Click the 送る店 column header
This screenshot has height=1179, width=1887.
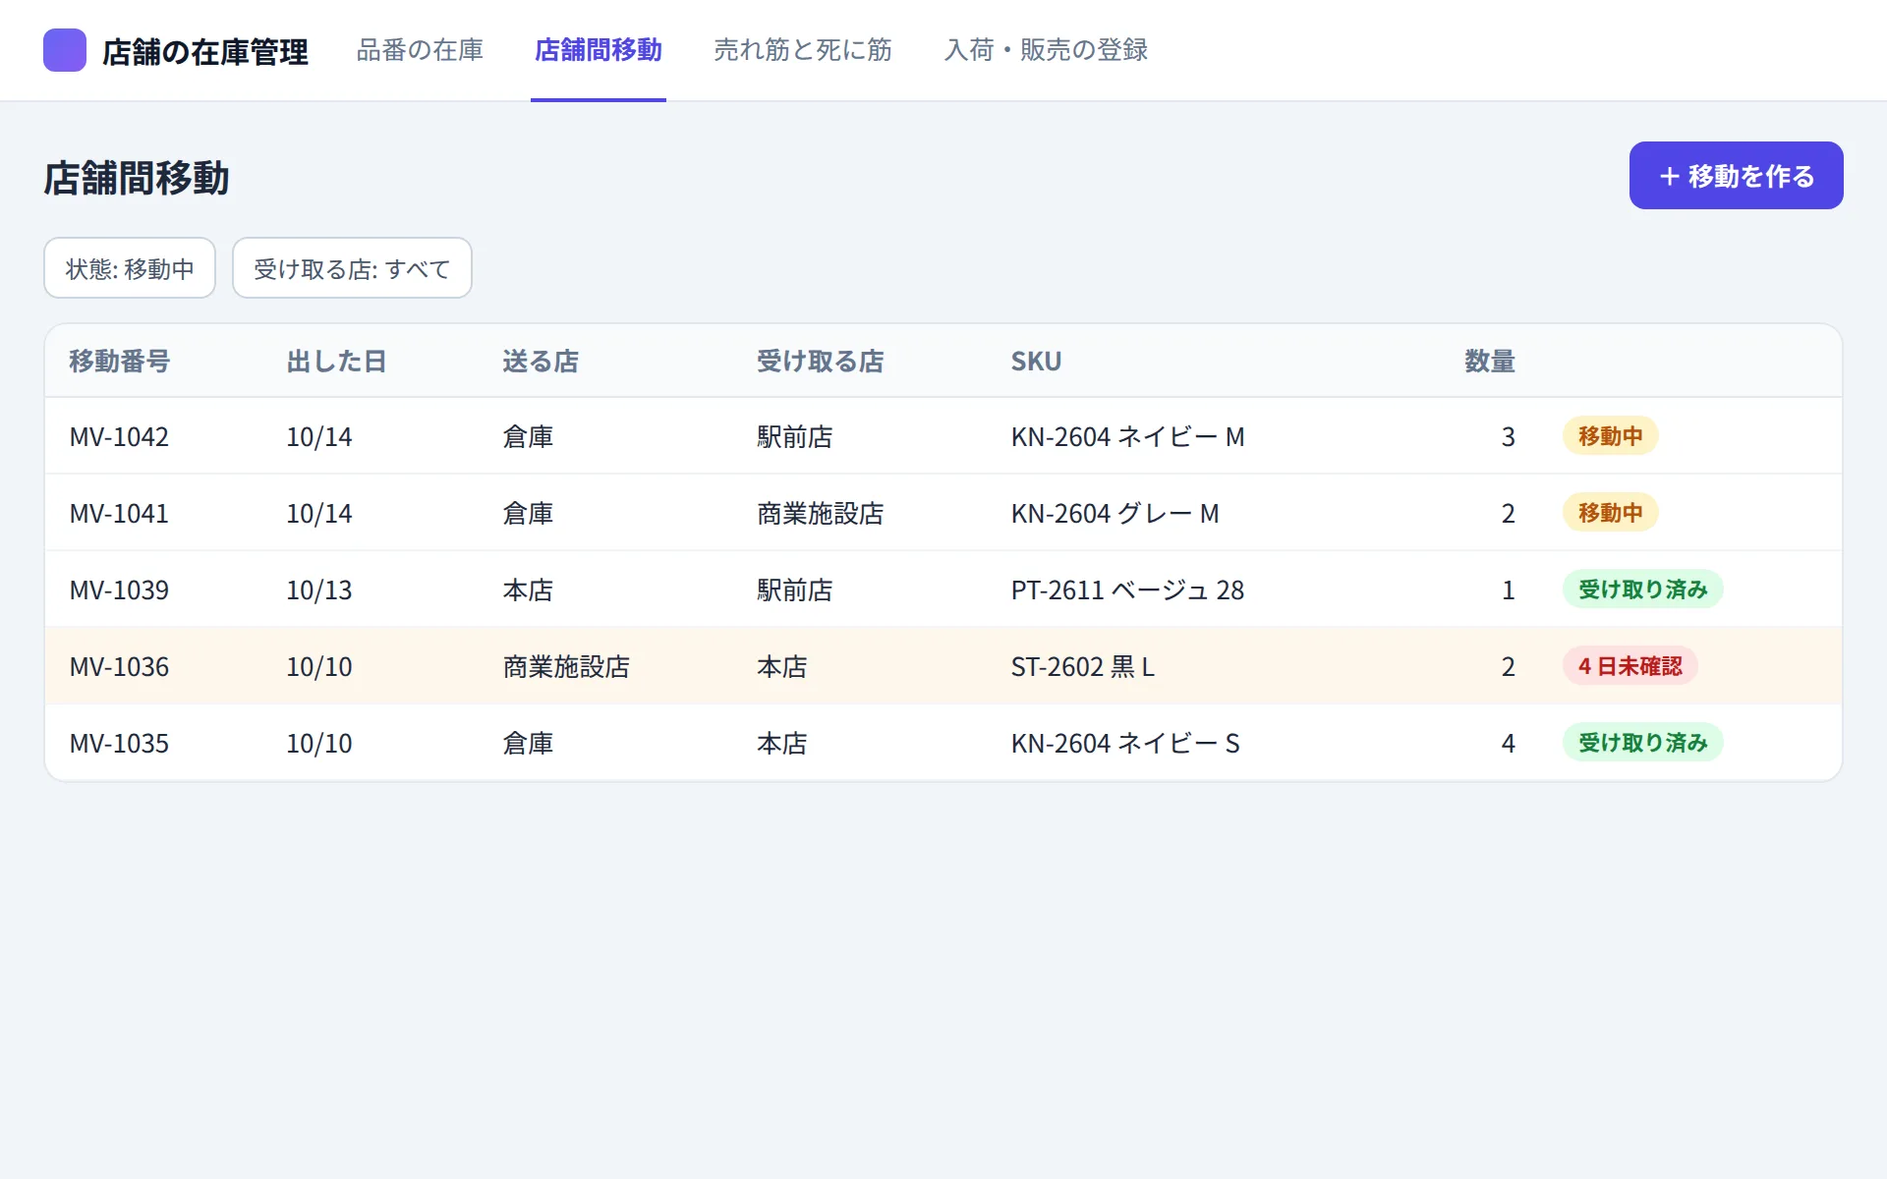pyautogui.click(x=541, y=362)
